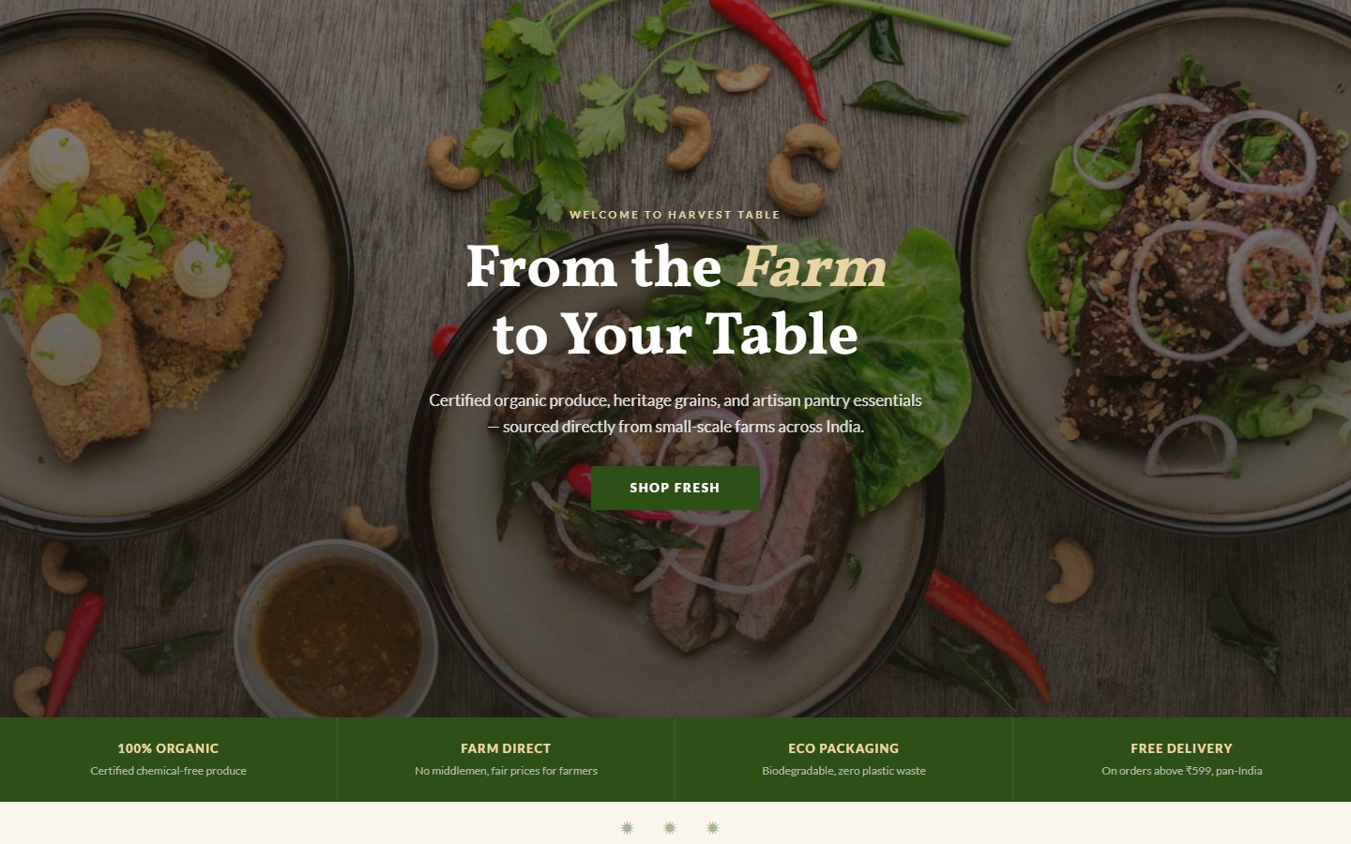Click the small sauce bowl in photo
The width and height of the screenshot is (1351, 844).
click(335, 630)
